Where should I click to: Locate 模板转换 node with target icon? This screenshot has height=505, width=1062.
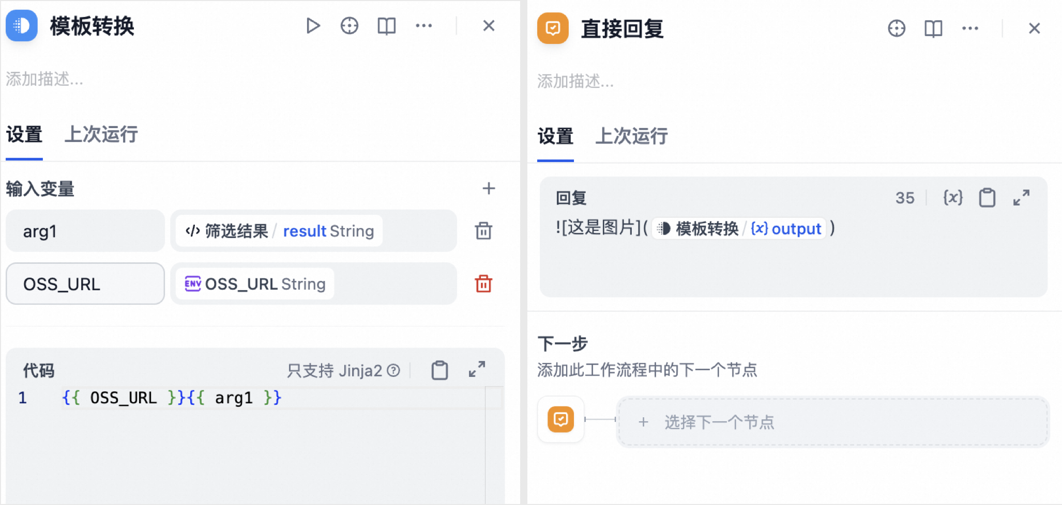pos(350,26)
